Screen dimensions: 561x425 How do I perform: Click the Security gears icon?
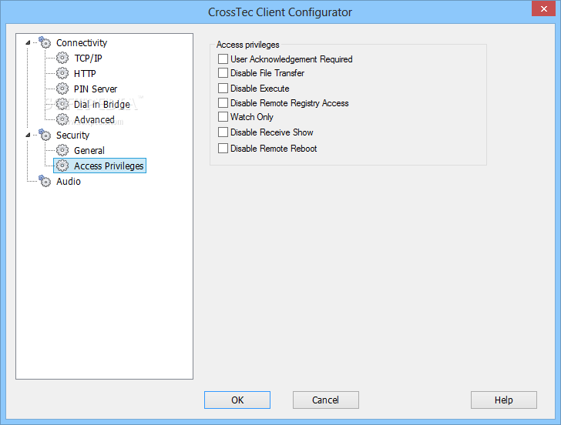[x=45, y=135]
